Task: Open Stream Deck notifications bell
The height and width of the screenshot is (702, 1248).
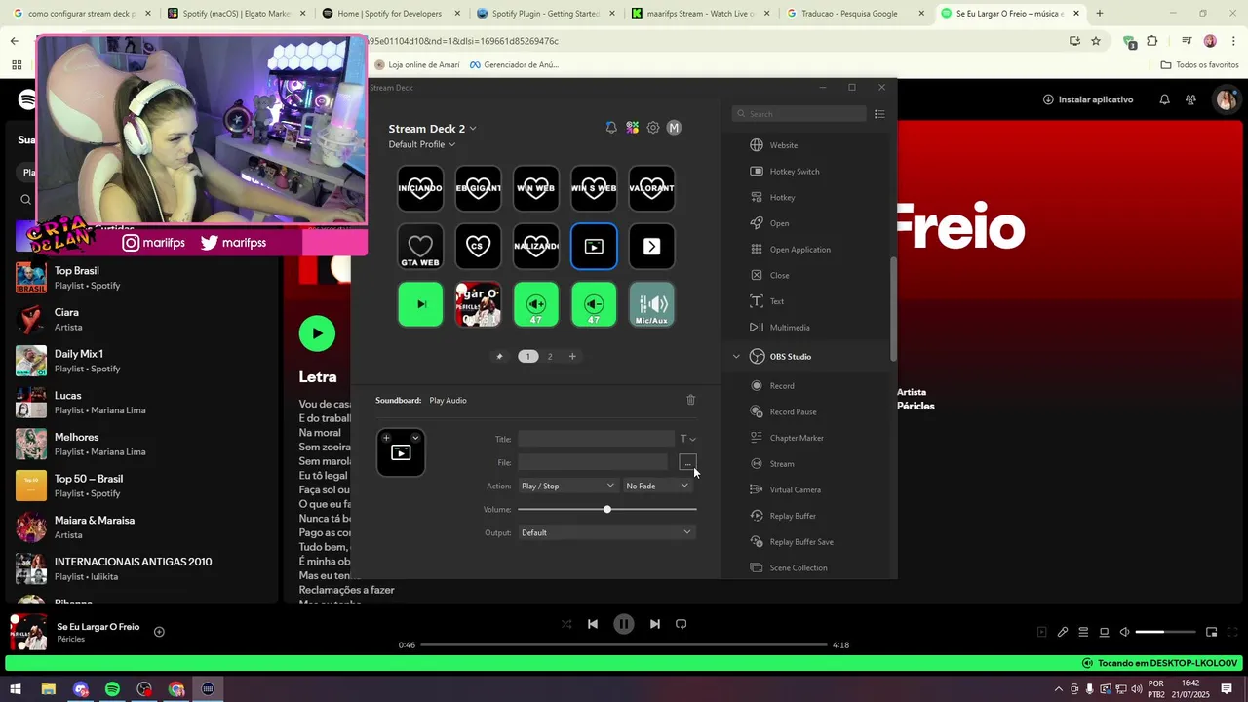Action: 611,128
